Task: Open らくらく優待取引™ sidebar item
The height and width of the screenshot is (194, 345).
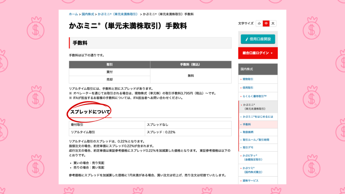Action: point(255,96)
